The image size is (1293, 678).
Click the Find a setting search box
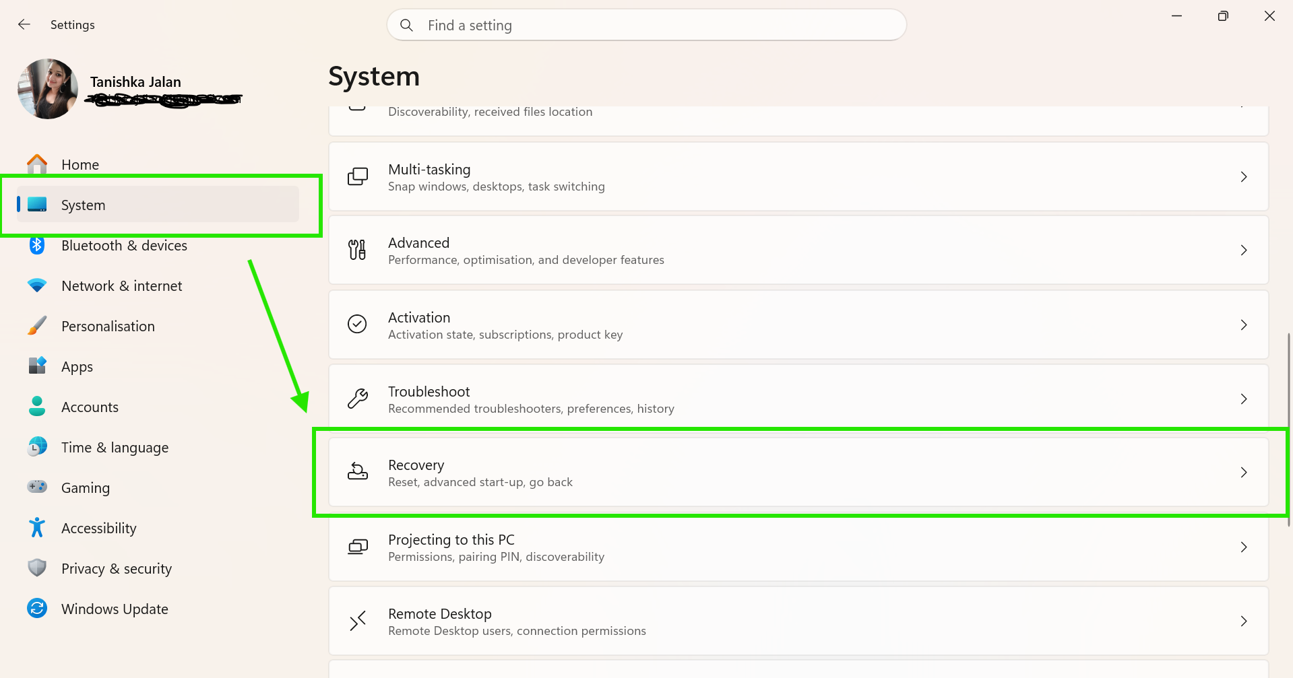click(x=646, y=25)
